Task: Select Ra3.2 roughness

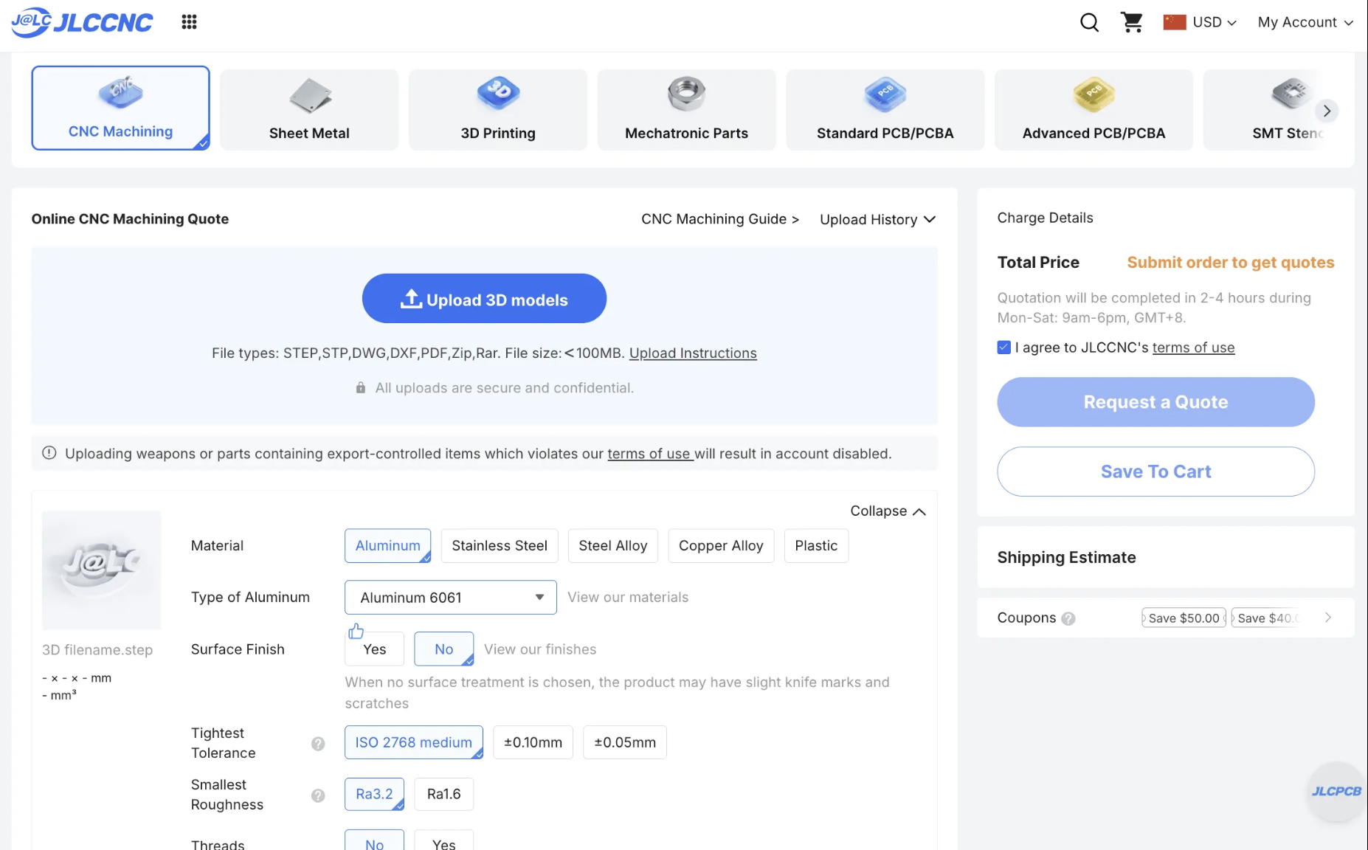Action: (374, 794)
